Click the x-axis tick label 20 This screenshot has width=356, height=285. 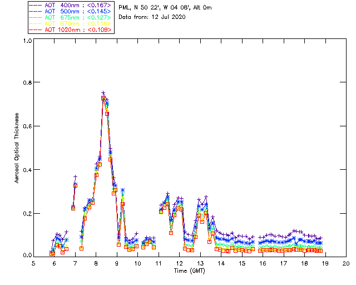tap(346, 263)
